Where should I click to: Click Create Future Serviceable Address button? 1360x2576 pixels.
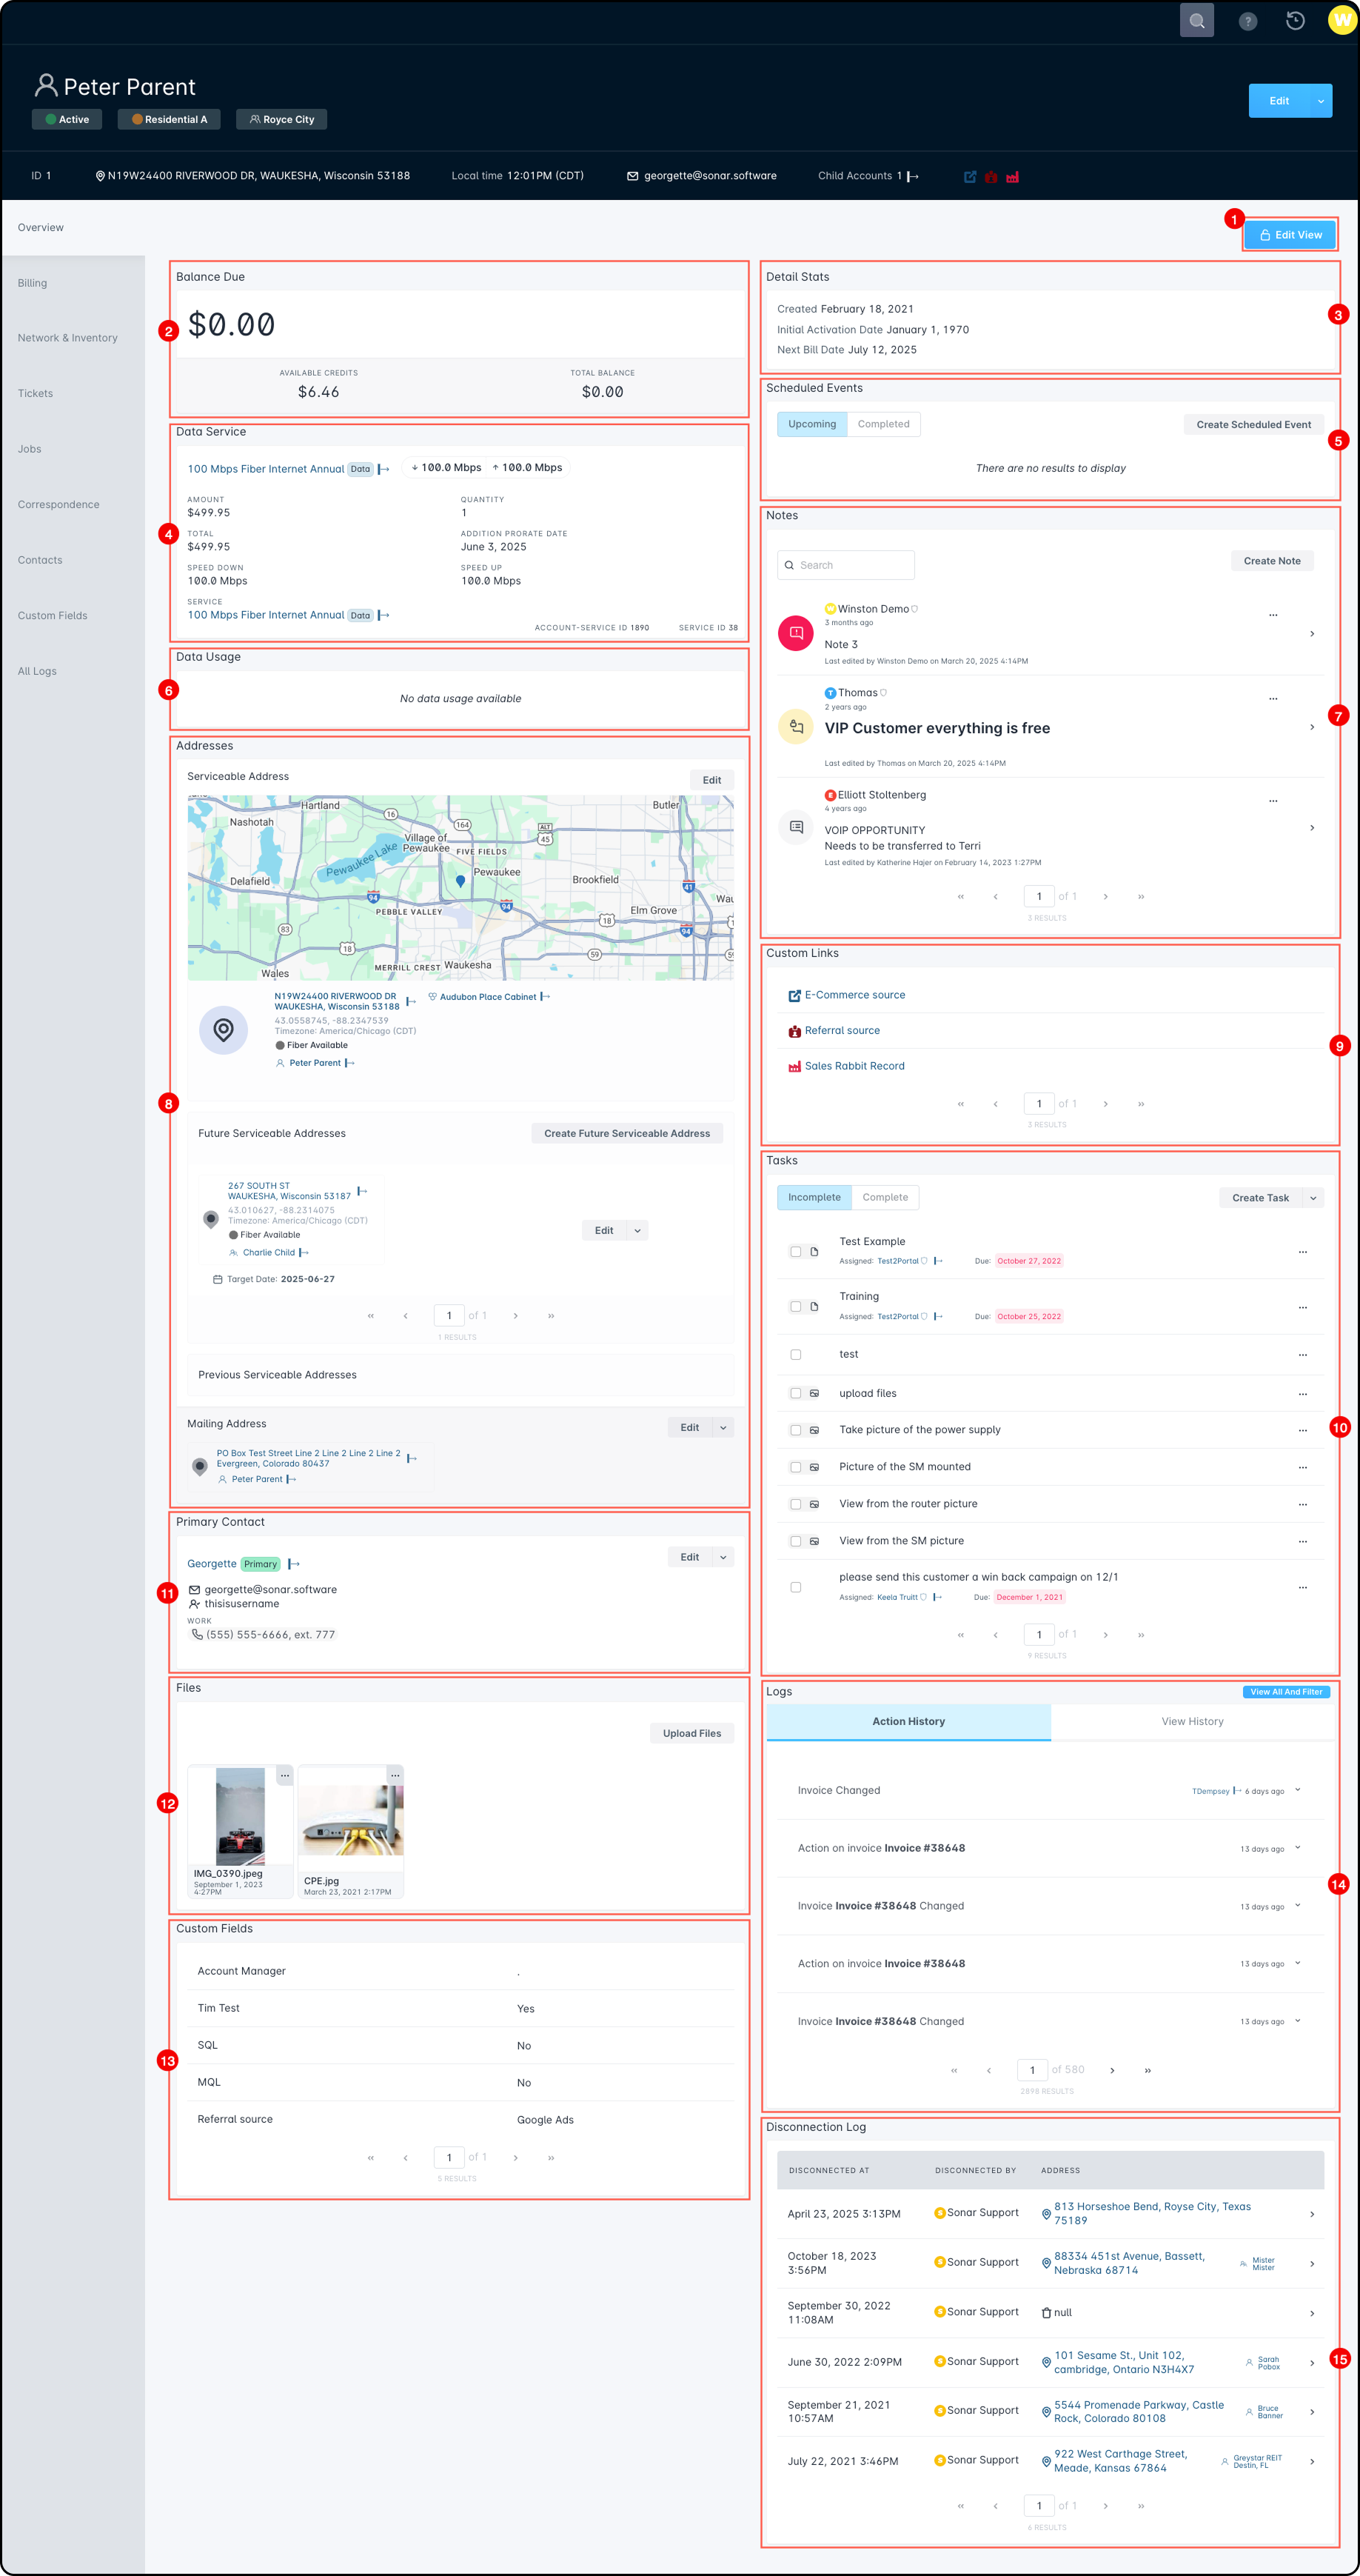(626, 1133)
